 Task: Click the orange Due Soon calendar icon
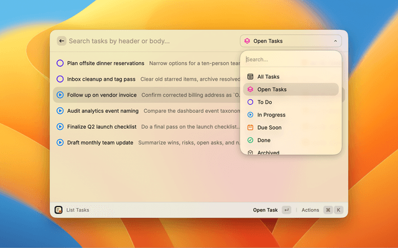point(250,127)
